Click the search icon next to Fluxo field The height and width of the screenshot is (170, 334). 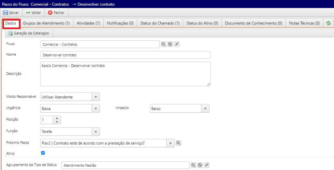pos(164,44)
